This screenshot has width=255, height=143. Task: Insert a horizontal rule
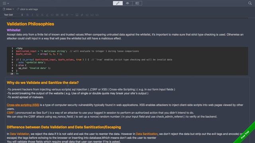coord(72,15)
